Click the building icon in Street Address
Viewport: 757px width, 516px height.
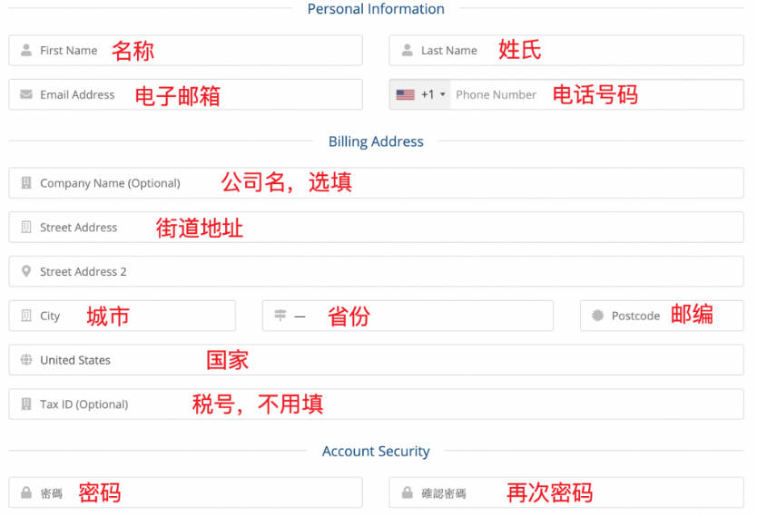point(26,227)
